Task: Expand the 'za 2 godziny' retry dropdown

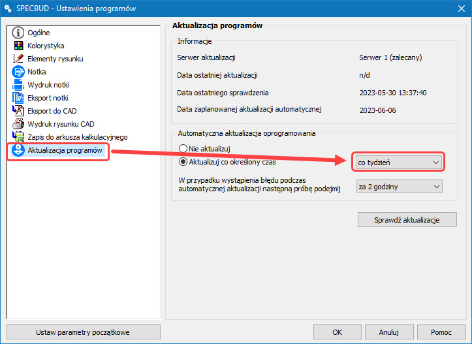Action: click(400, 187)
